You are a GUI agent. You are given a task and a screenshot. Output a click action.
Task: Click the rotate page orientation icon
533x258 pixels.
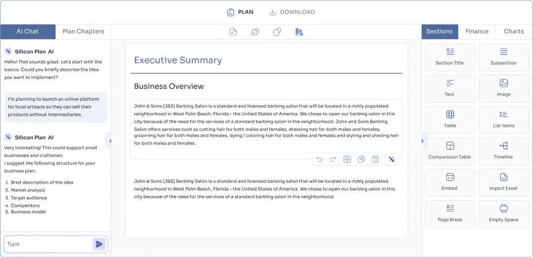pos(255,32)
